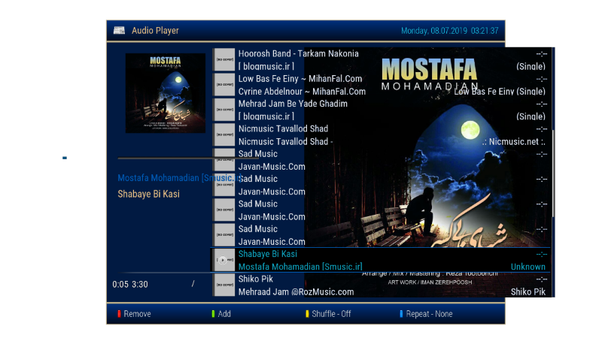Click now-playing title Shabaye Bi Kasi

click(148, 194)
